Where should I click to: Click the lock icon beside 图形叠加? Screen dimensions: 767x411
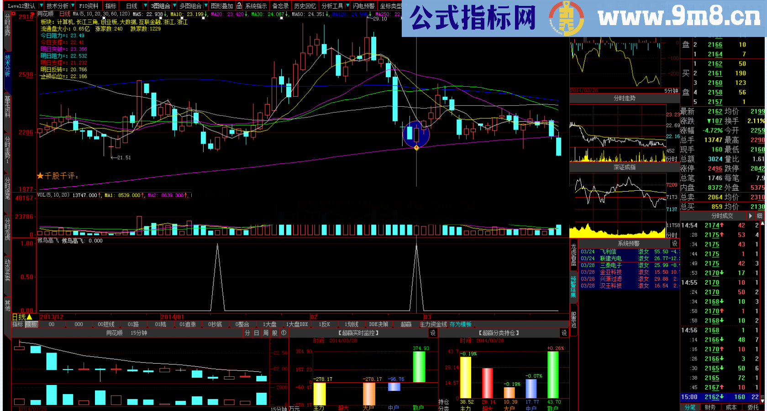pyautogui.click(x=239, y=6)
